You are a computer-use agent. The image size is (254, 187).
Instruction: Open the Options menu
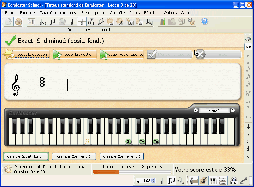click(170, 13)
